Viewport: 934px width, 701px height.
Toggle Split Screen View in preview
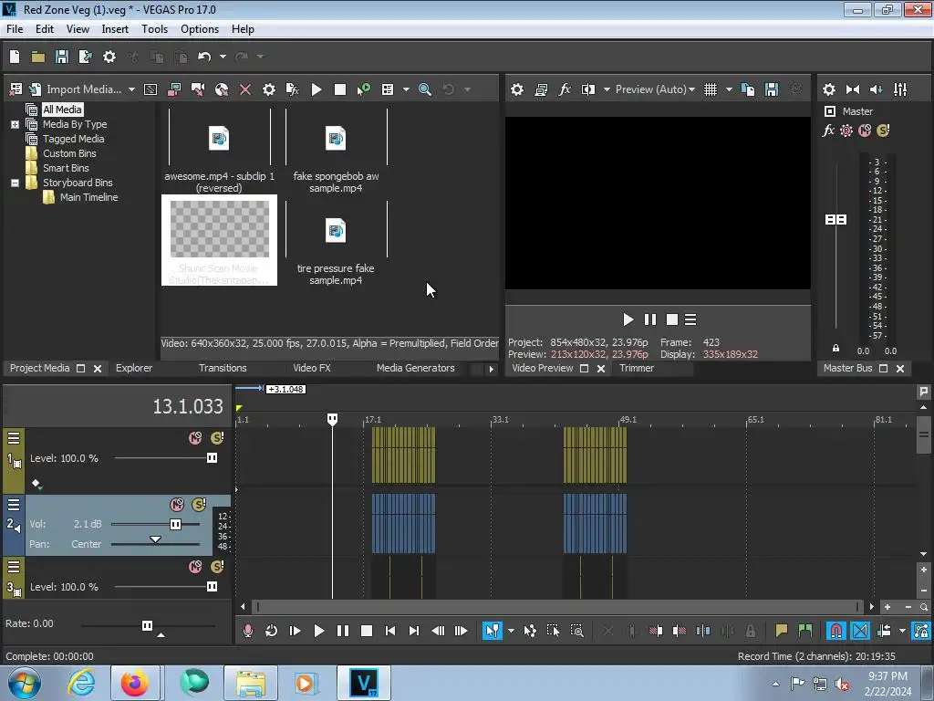(x=588, y=89)
